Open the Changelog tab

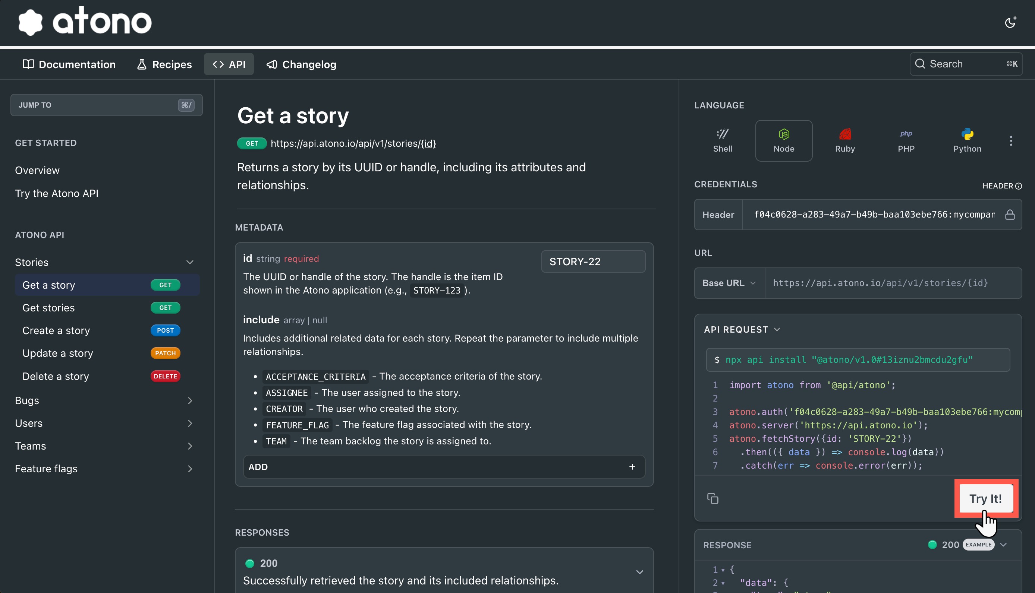point(301,64)
